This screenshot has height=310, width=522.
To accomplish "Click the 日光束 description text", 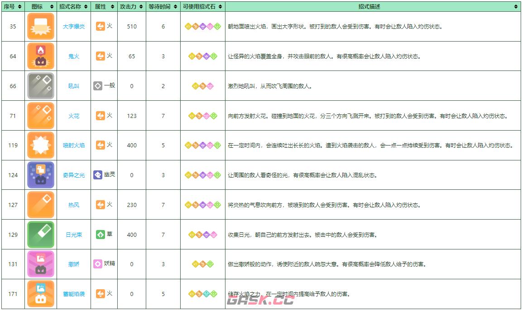I will [x=302, y=235].
